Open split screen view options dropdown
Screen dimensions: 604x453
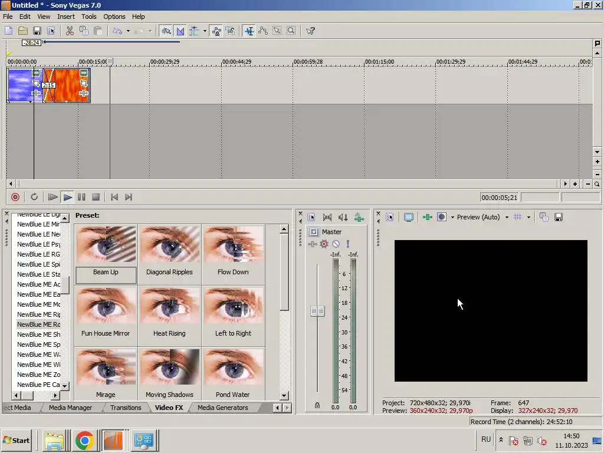452,217
